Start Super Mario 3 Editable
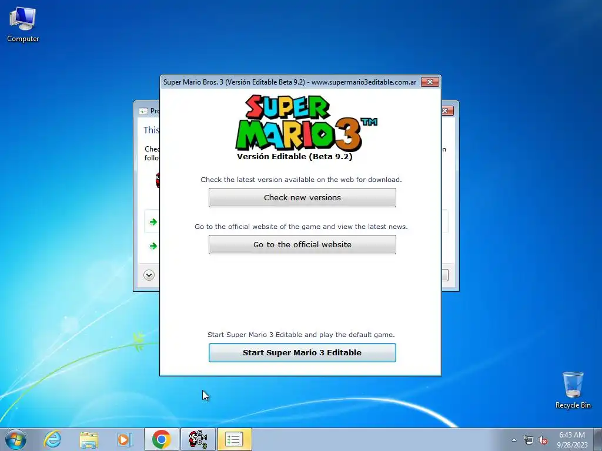 pos(302,352)
